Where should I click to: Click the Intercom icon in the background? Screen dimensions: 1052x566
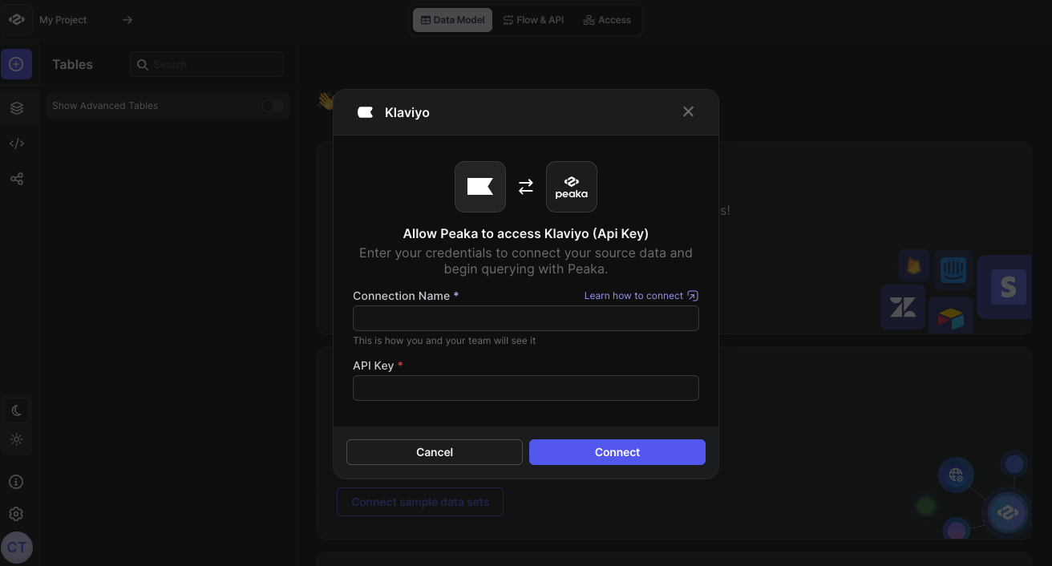pos(953,270)
